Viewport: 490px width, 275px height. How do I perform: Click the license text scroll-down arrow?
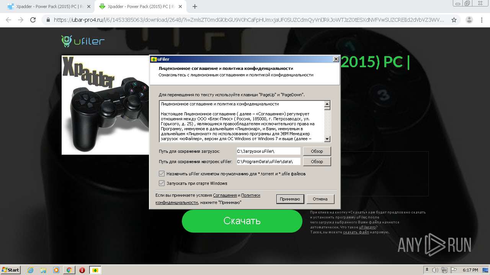click(327, 139)
